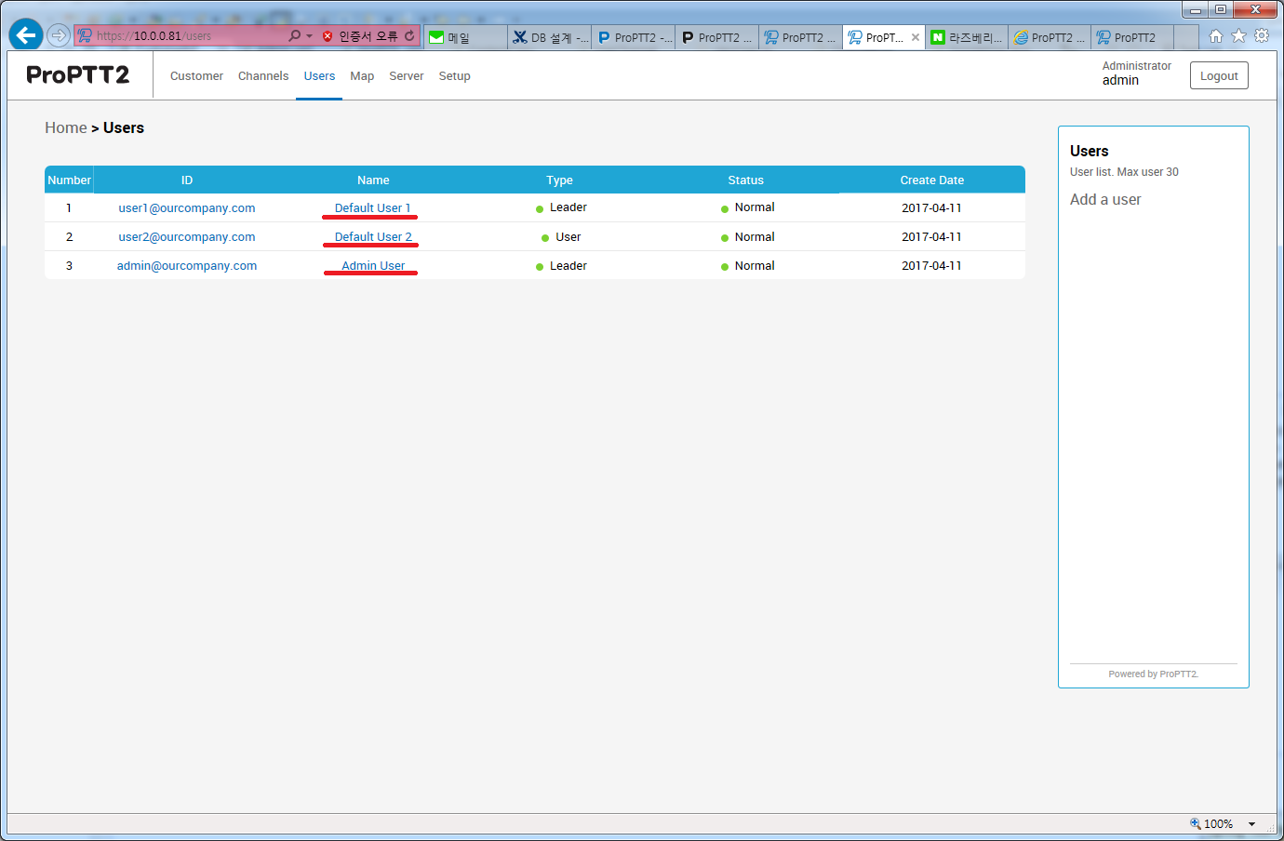The height and width of the screenshot is (841, 1284).
Task: Click the browser Forward arrow button
Action: pyautogui.click(x=59, y=35)
